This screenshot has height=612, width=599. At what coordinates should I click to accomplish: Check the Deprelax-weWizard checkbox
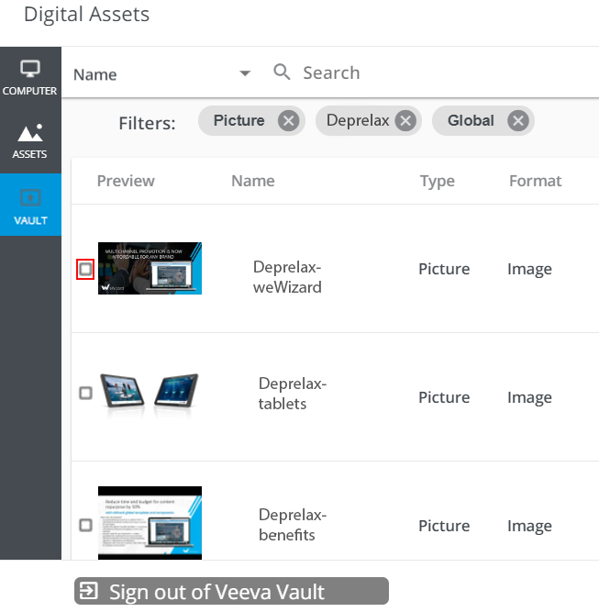pyautogui.click(x=85, y=269)
